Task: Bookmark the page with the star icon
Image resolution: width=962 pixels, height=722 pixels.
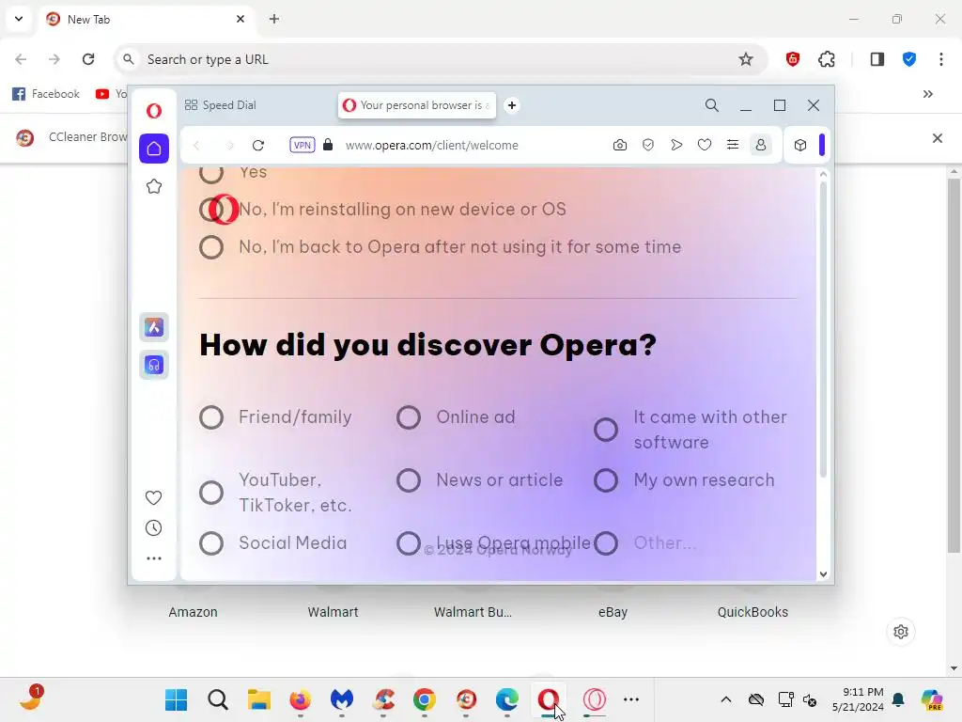Action: (x=745, y=59)
